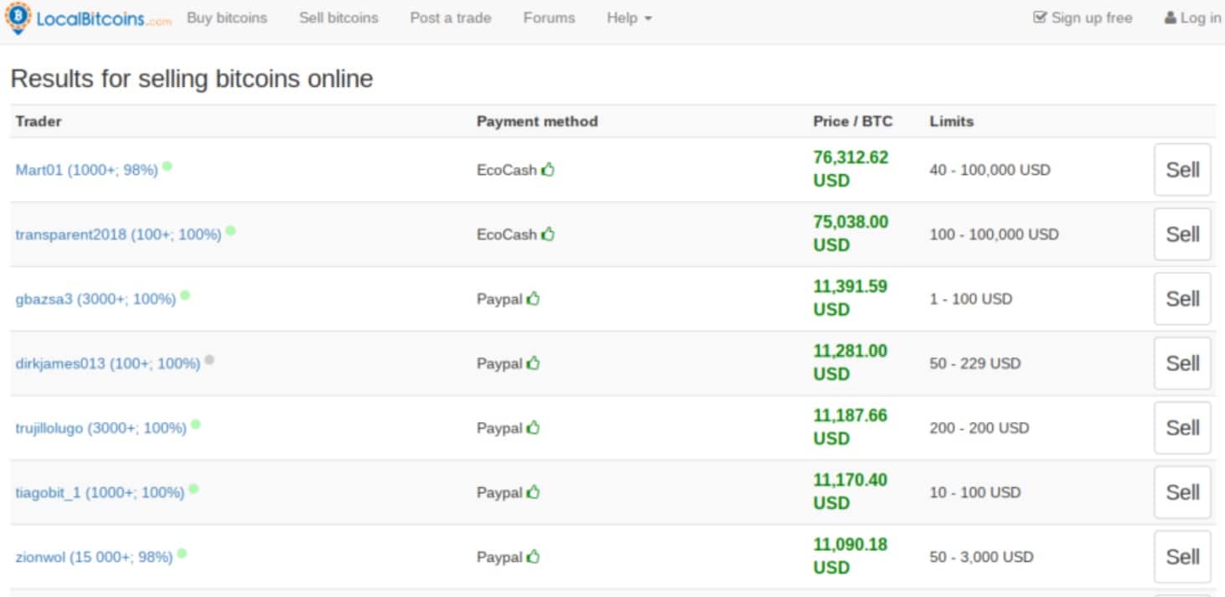This screenshot has width=1225, height=597.
Task: Open the Sell bitcoins page
Action: pos(339,18)
